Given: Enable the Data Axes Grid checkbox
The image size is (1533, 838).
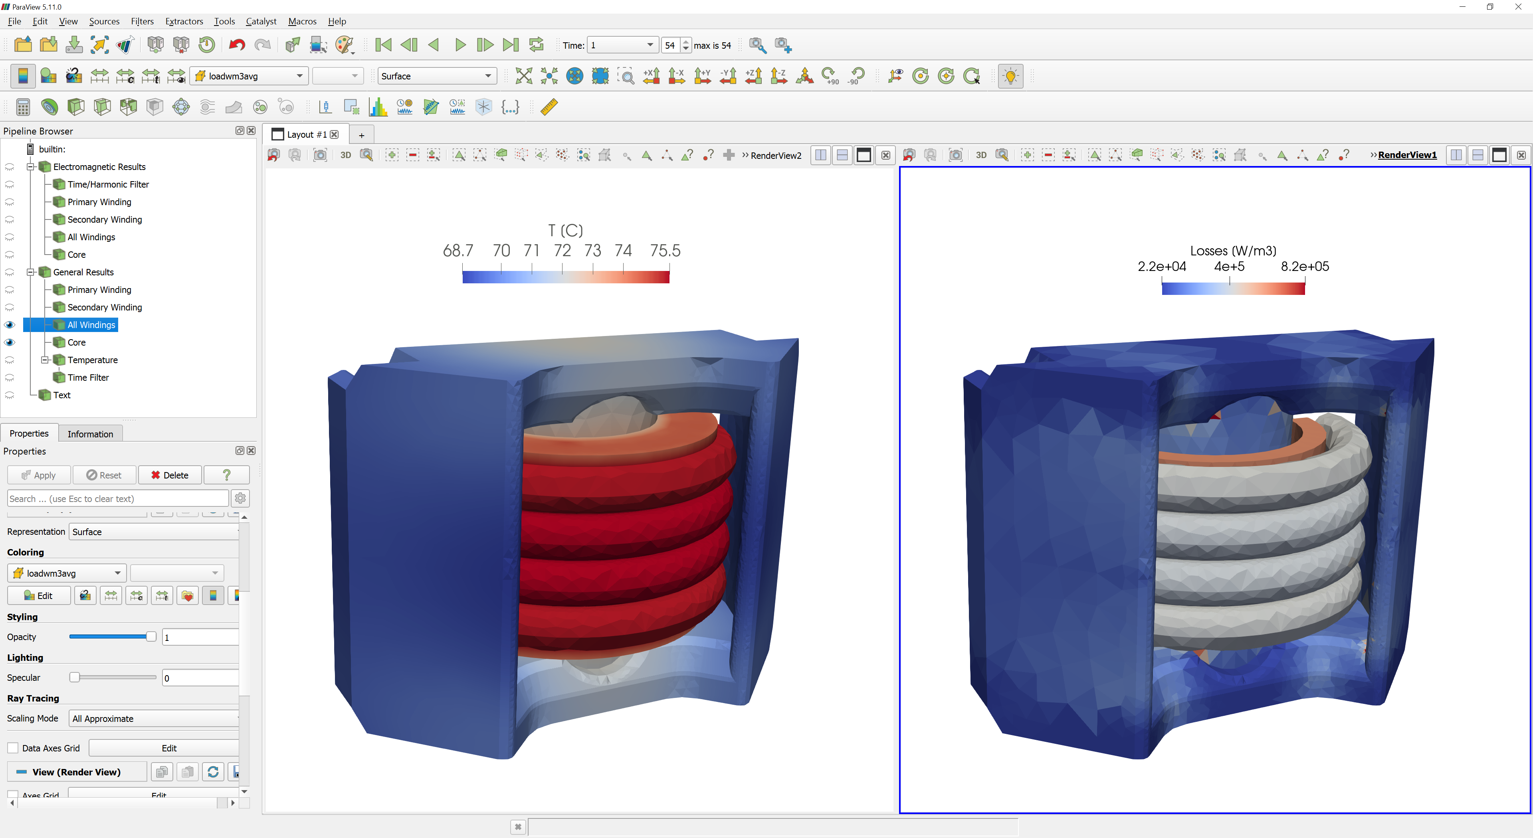Looking at the screenshot, I should 12,748.
